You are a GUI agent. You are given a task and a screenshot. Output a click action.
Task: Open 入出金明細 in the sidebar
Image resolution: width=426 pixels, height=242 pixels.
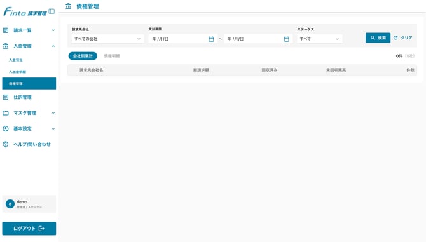pos(17,72)
